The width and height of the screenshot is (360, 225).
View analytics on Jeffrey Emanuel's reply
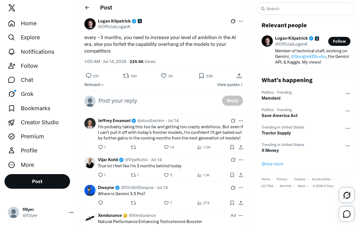[x=204, y=147]
